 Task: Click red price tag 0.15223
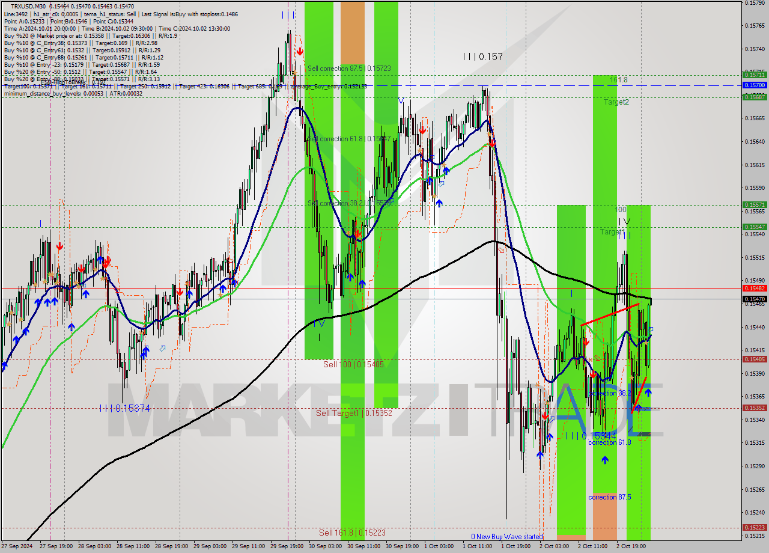755,528
